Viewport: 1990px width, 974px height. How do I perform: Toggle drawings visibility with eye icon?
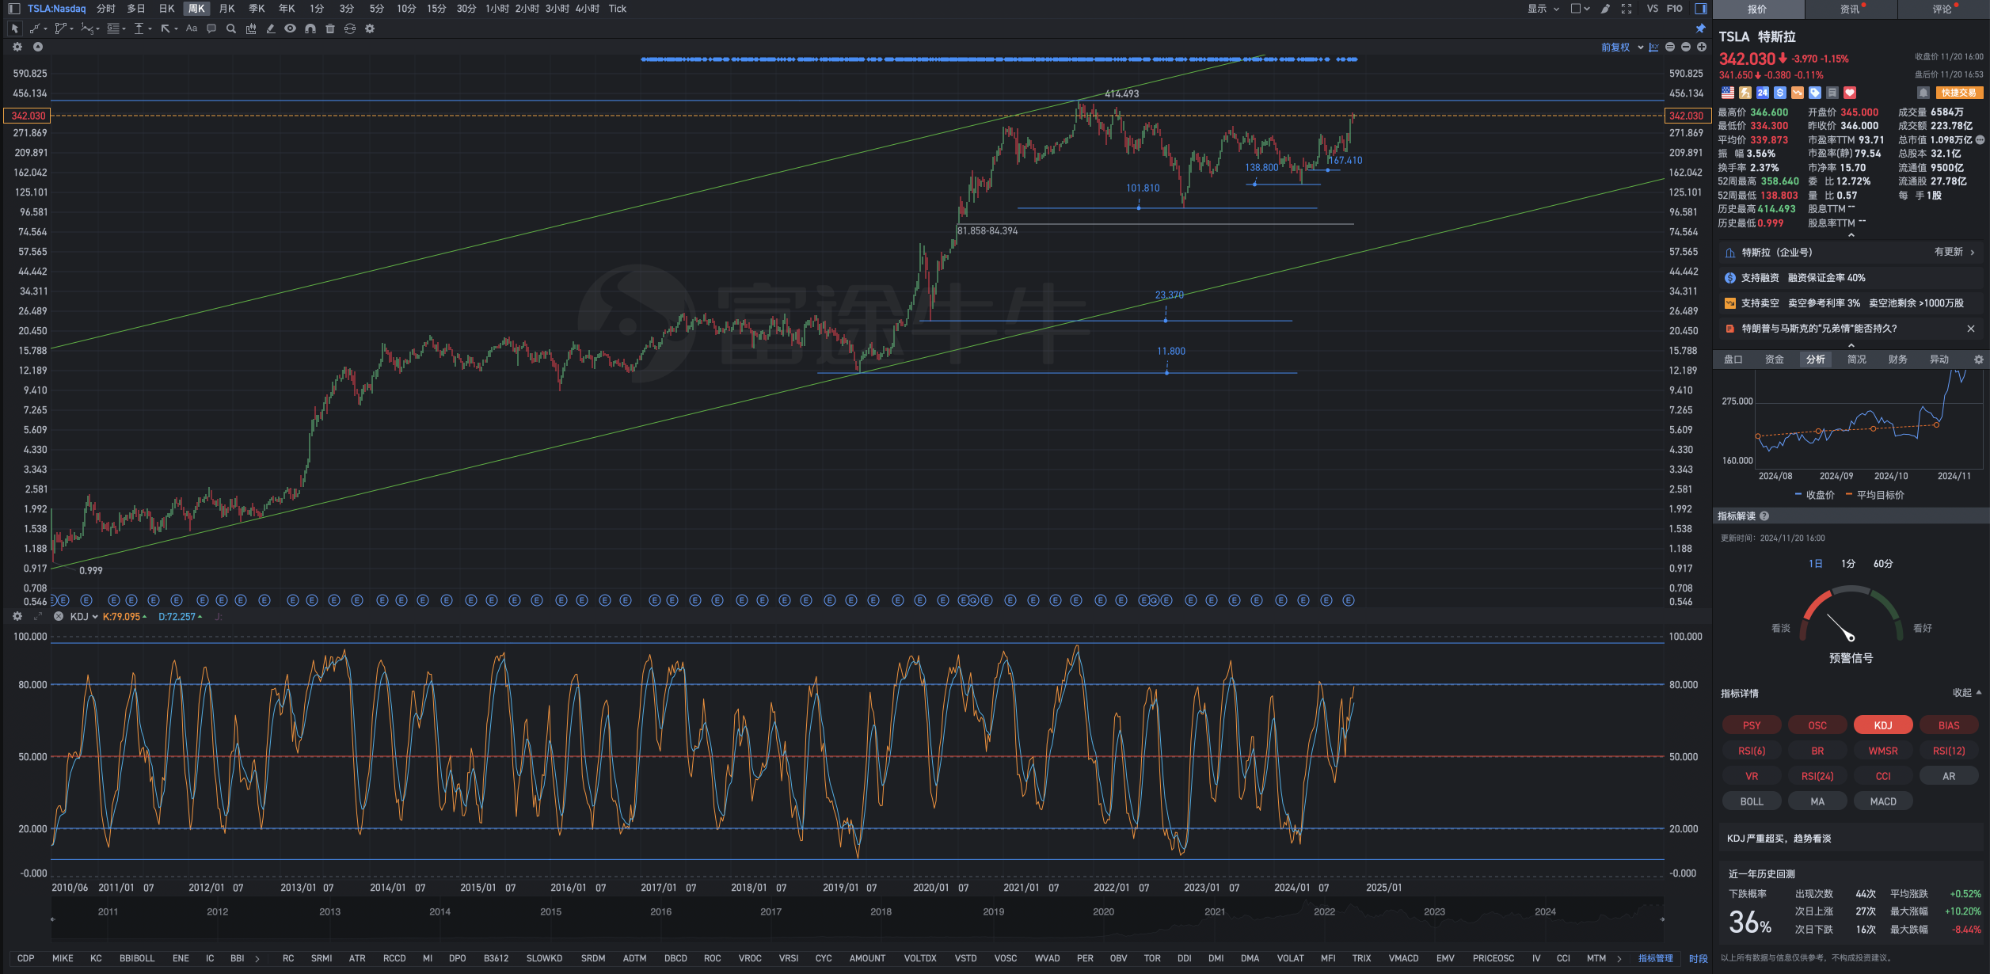[291, 29]
